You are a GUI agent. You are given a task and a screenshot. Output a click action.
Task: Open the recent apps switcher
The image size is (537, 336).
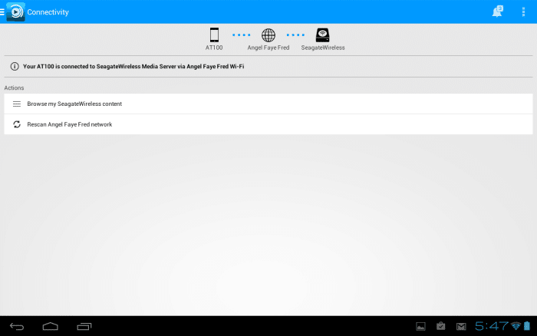click(84, 326)
